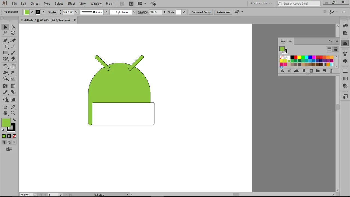Expand the Opacity slider arrow
This screenshot has width=350, height=197.
point(164,12)
